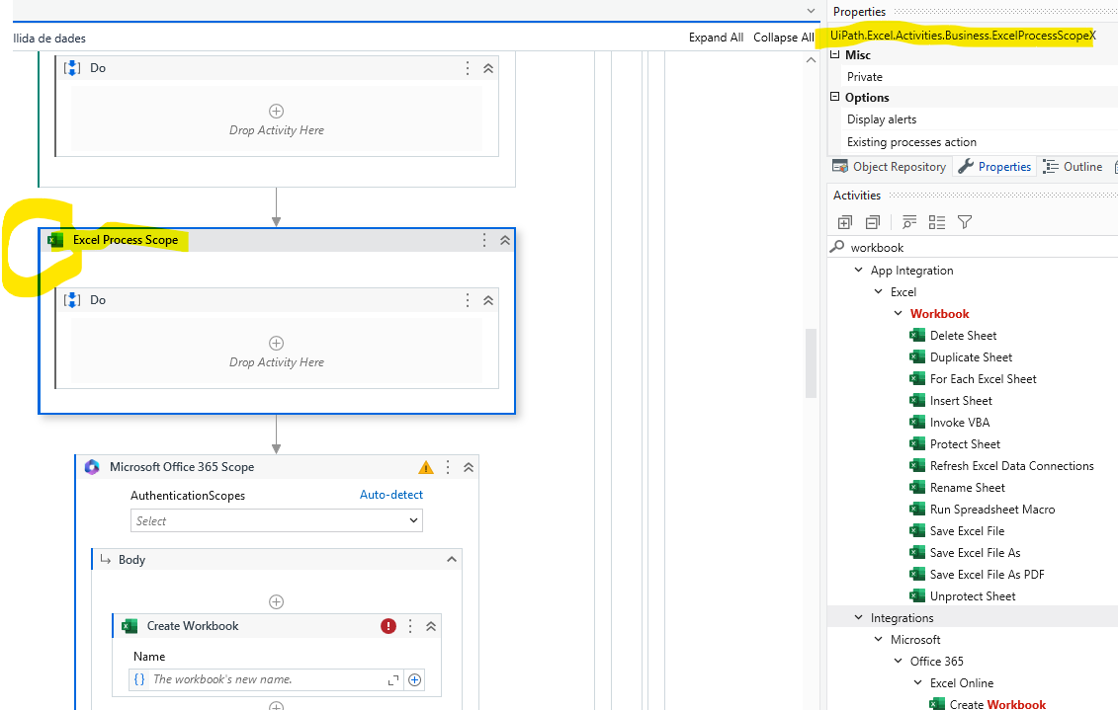Collapse the App Integration tree node
The height and width of the screenshot is (710, 1118).
point(858,271)
